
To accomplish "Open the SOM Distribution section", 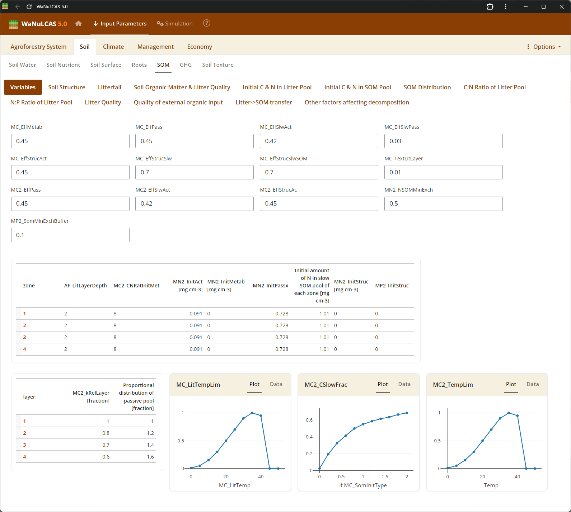I will 427,87.
